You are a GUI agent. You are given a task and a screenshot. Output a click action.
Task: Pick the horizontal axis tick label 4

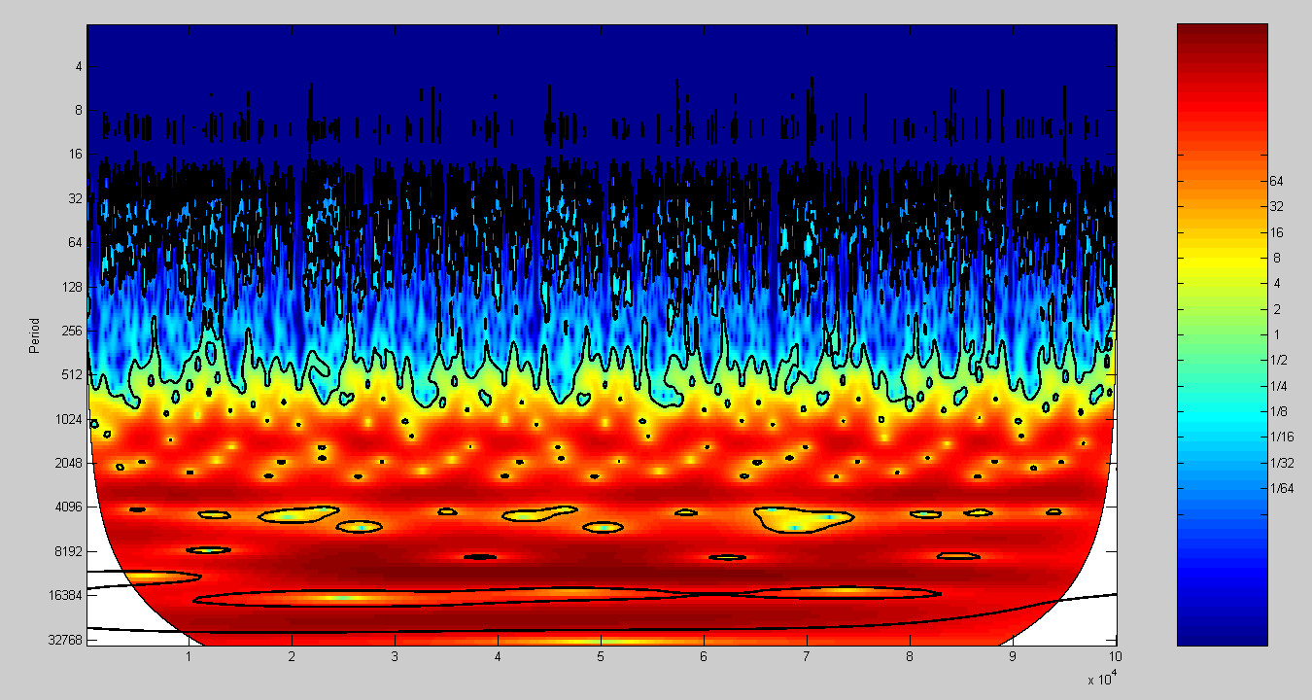click(498, 658)
